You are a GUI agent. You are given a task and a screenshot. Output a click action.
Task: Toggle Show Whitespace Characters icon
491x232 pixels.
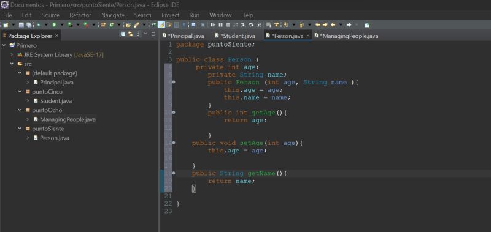click(x=184, y=24)
